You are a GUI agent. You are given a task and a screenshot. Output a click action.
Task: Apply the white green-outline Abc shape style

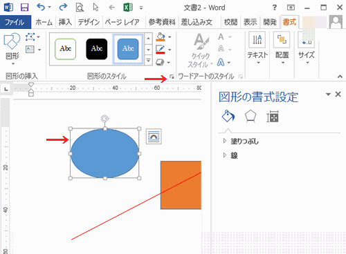(x=66, y=49)
